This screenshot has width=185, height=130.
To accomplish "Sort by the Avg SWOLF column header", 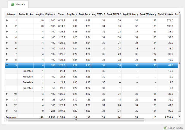I will click(99, 14).
